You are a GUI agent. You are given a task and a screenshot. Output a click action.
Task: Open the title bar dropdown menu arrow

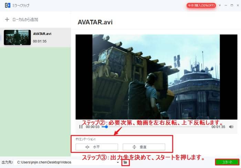pyautogui.click(x=220, y=6)
